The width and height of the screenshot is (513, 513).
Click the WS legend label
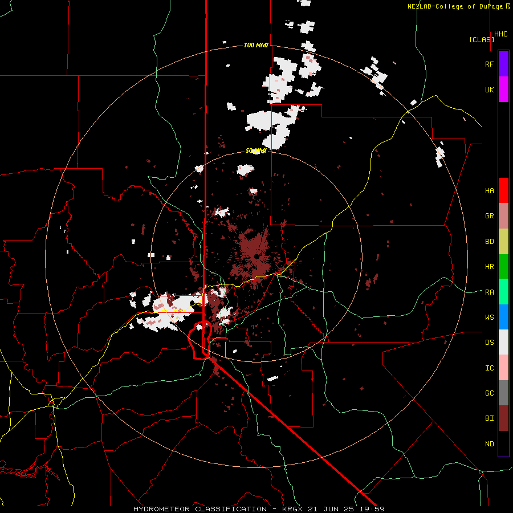point(489,317)
